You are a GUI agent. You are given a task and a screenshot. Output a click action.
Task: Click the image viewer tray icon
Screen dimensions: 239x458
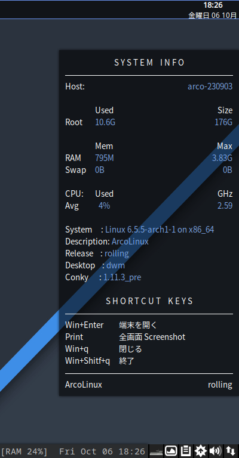[x=171, y=451]
